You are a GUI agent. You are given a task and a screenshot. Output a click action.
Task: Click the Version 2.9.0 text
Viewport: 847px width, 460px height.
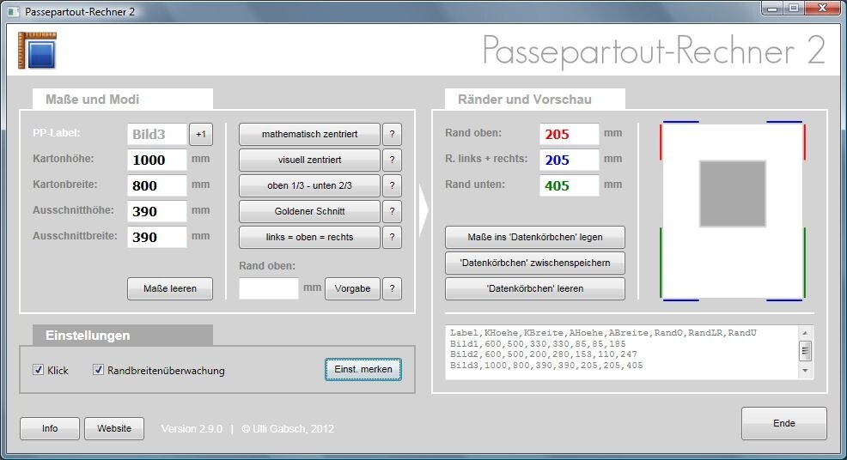click(x=192, y=429)
